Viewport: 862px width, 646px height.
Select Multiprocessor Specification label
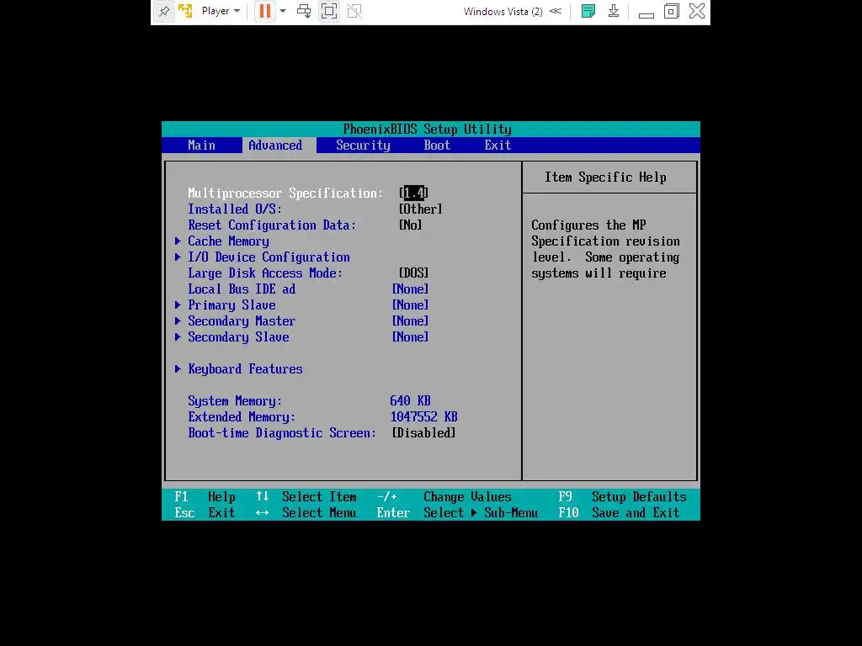point(285,193)
